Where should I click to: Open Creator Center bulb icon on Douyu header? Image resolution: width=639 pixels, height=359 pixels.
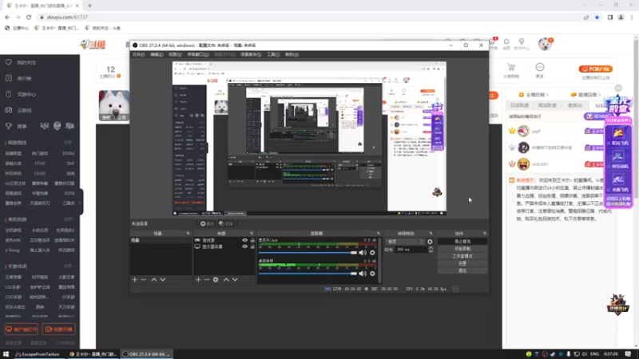pos(522,42)
